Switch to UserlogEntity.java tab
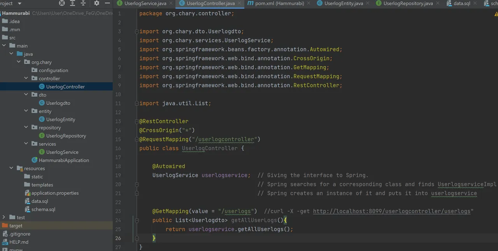Image resolution: width=498 pixels, height=251 pixels. 344,3
